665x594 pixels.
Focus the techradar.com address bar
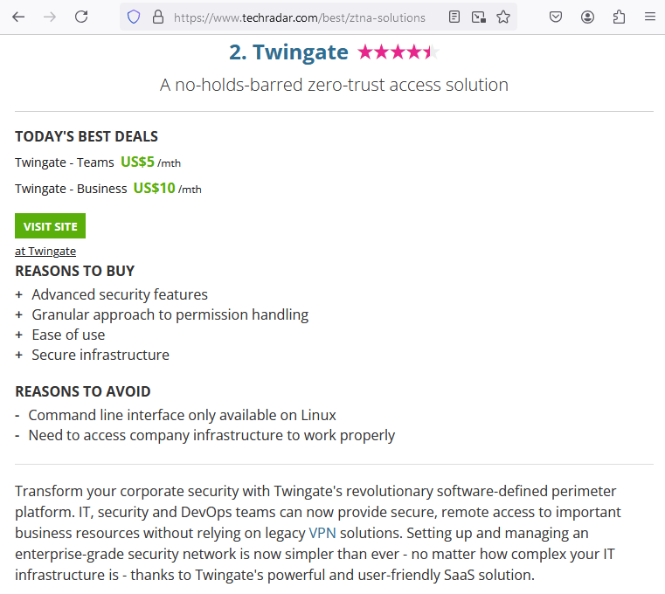pos(299,17)
